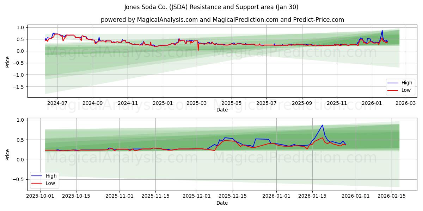
Task: Click 'Low' in the lower chart legend
Action: click(x=50, y=183)
